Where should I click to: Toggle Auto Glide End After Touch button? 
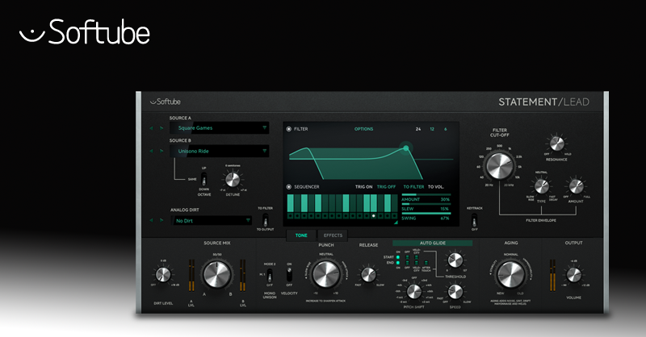[426, 263]
